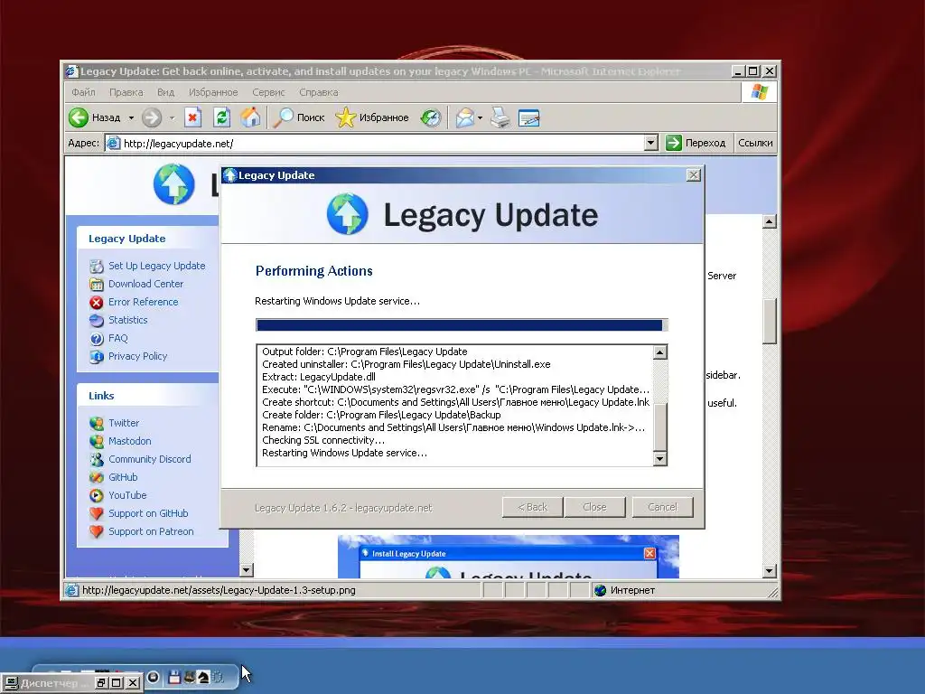Open the Home page icon in toolbar
Viewport: 925px width, 694px height.
coord(251,117)
